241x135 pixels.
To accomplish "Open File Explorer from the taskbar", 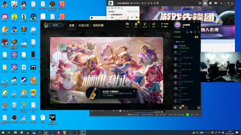I will click(x=15, y=132).
